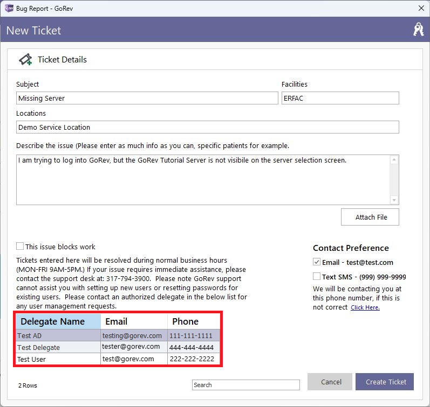Sort by Delegate Name column header
Screen dimensions: 430x407
(58, 321)
